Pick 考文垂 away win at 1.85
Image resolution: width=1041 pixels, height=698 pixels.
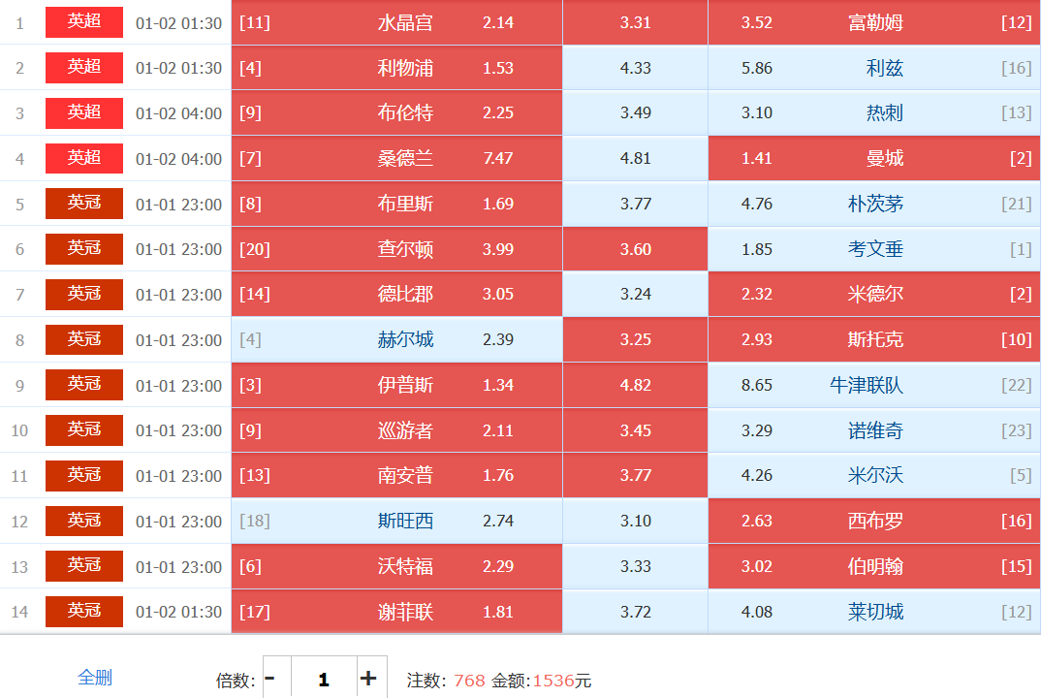click(x=873, y=249)
